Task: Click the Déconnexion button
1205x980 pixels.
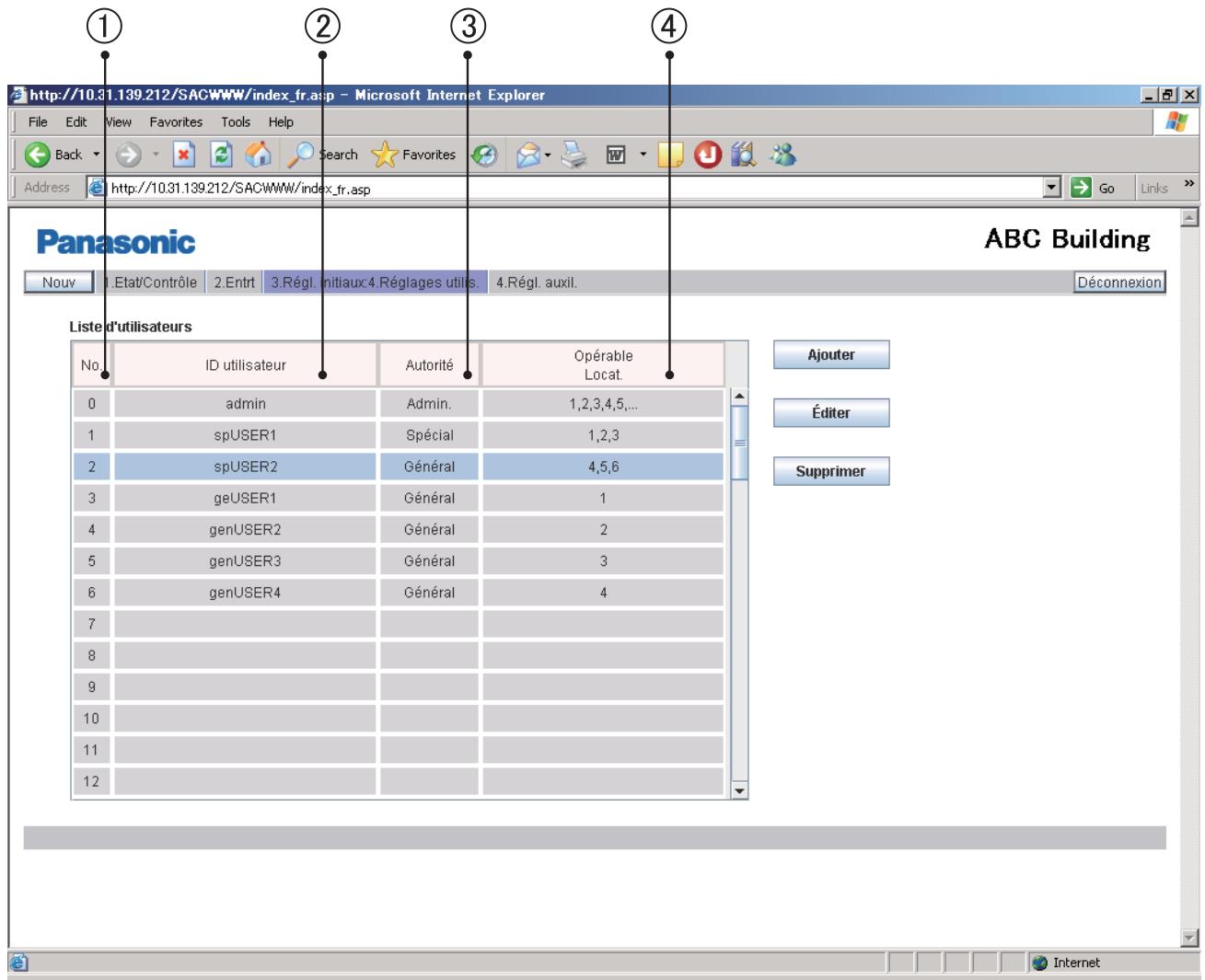Action: (x=1119, y=282)
